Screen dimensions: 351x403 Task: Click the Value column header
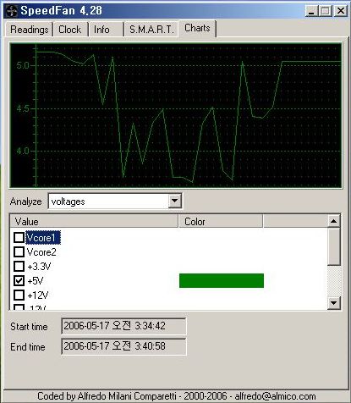pyautogui.click(x=94, y=222)
